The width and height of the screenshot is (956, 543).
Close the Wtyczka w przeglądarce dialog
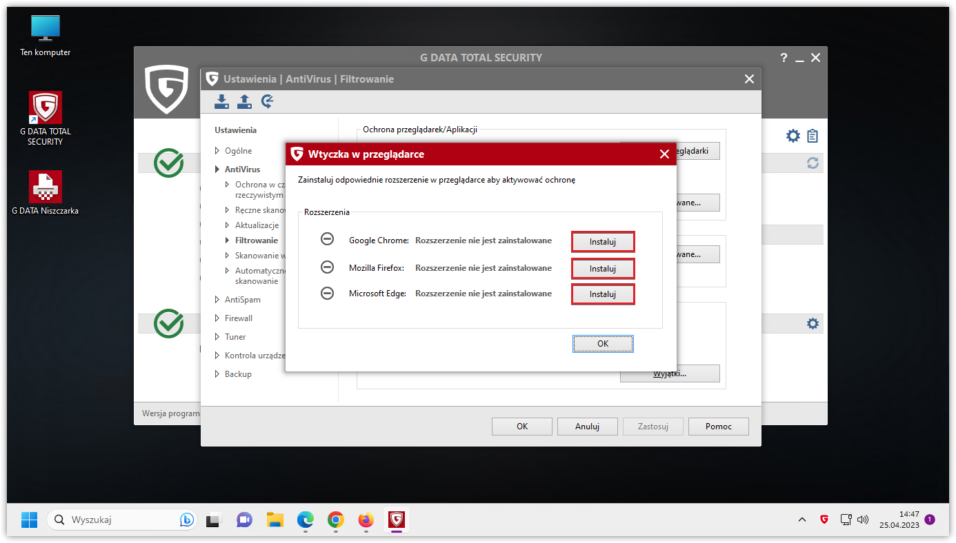(x=664, y=154)
